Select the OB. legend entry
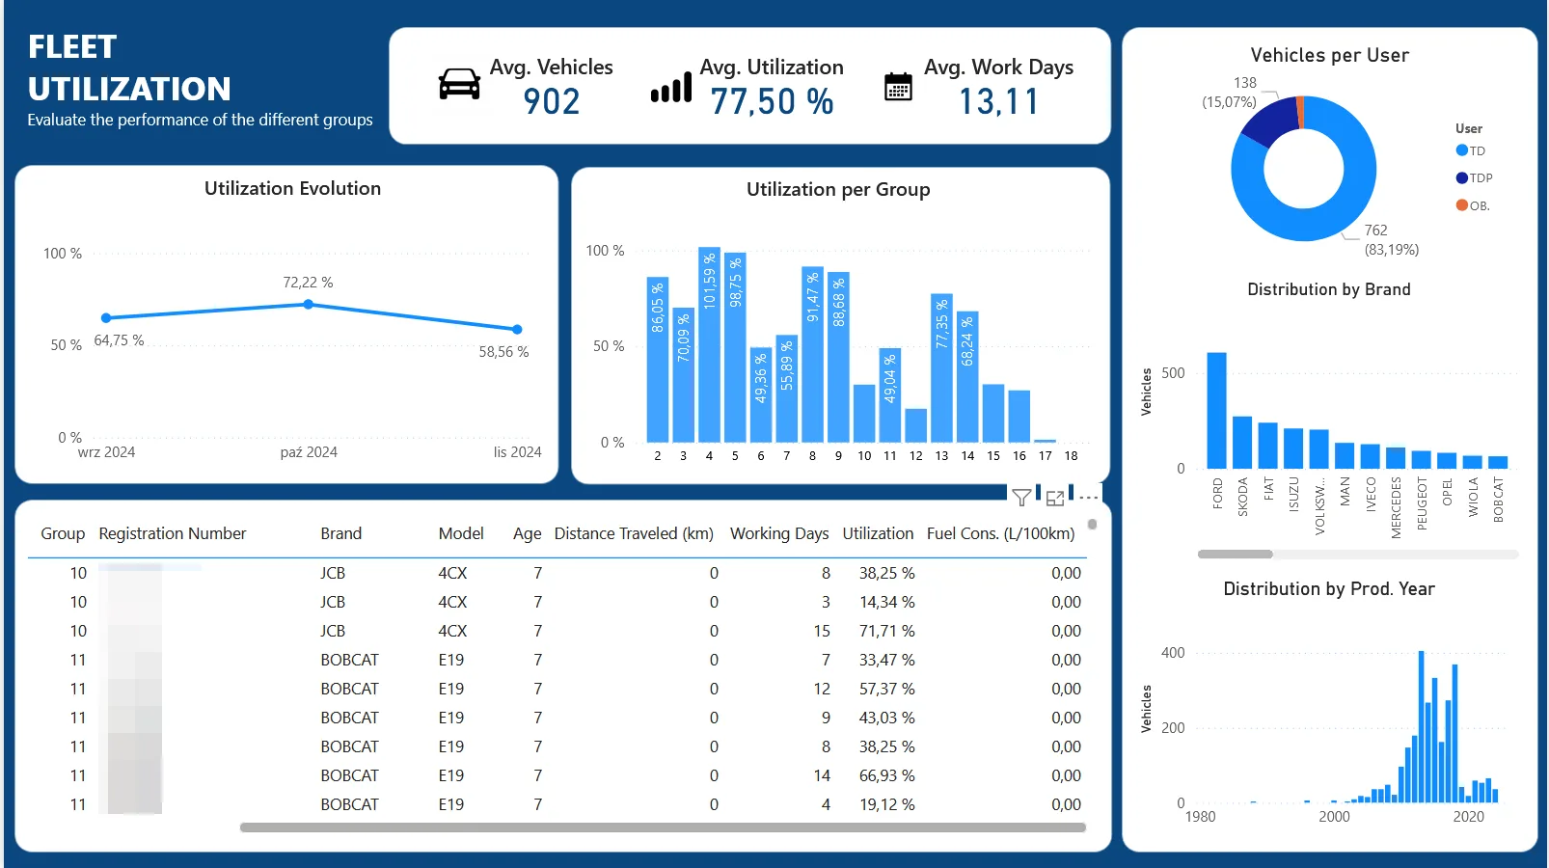The image size is (1549, 868). click(1473, 205)
